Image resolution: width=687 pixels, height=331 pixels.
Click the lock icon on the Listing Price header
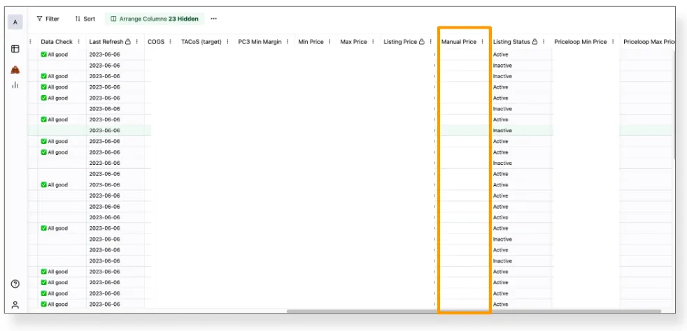[x=421, y=42]
